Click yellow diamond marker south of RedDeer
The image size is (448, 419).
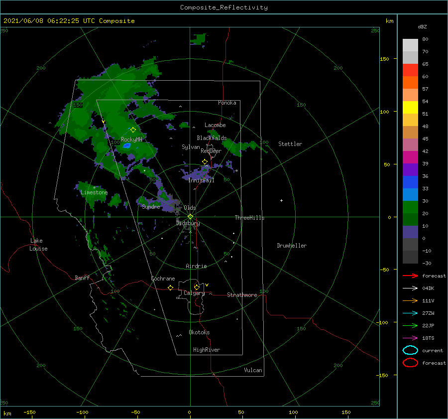click(205, 162)
